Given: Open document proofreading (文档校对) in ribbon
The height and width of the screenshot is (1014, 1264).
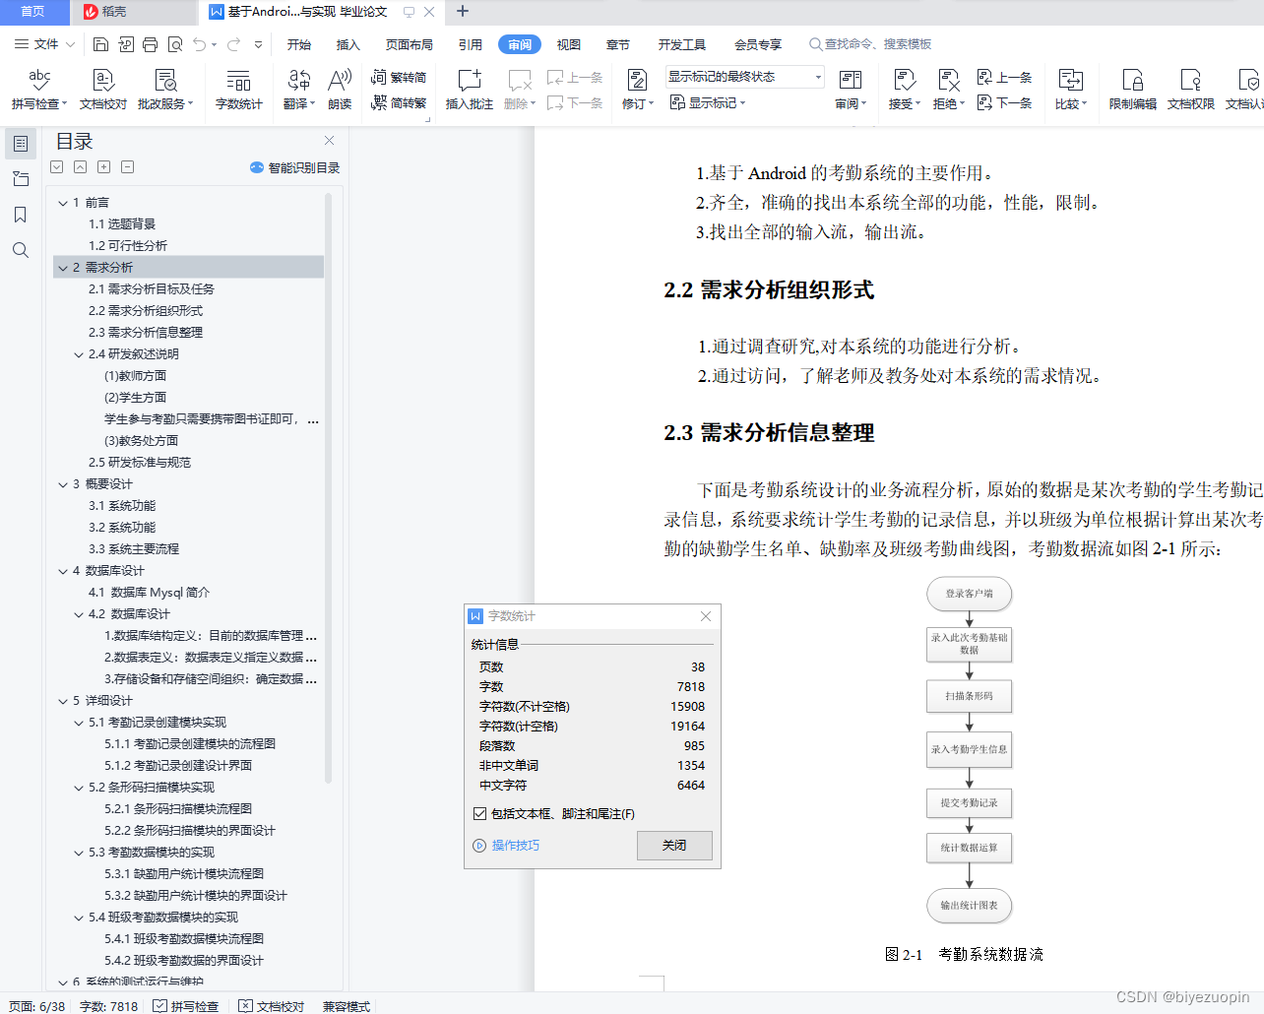Looking at the screenshot, I should 103,89.
